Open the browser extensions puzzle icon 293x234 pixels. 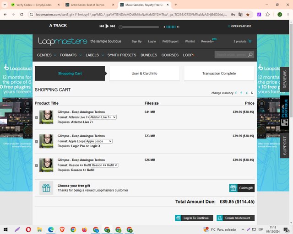[267, 14]
